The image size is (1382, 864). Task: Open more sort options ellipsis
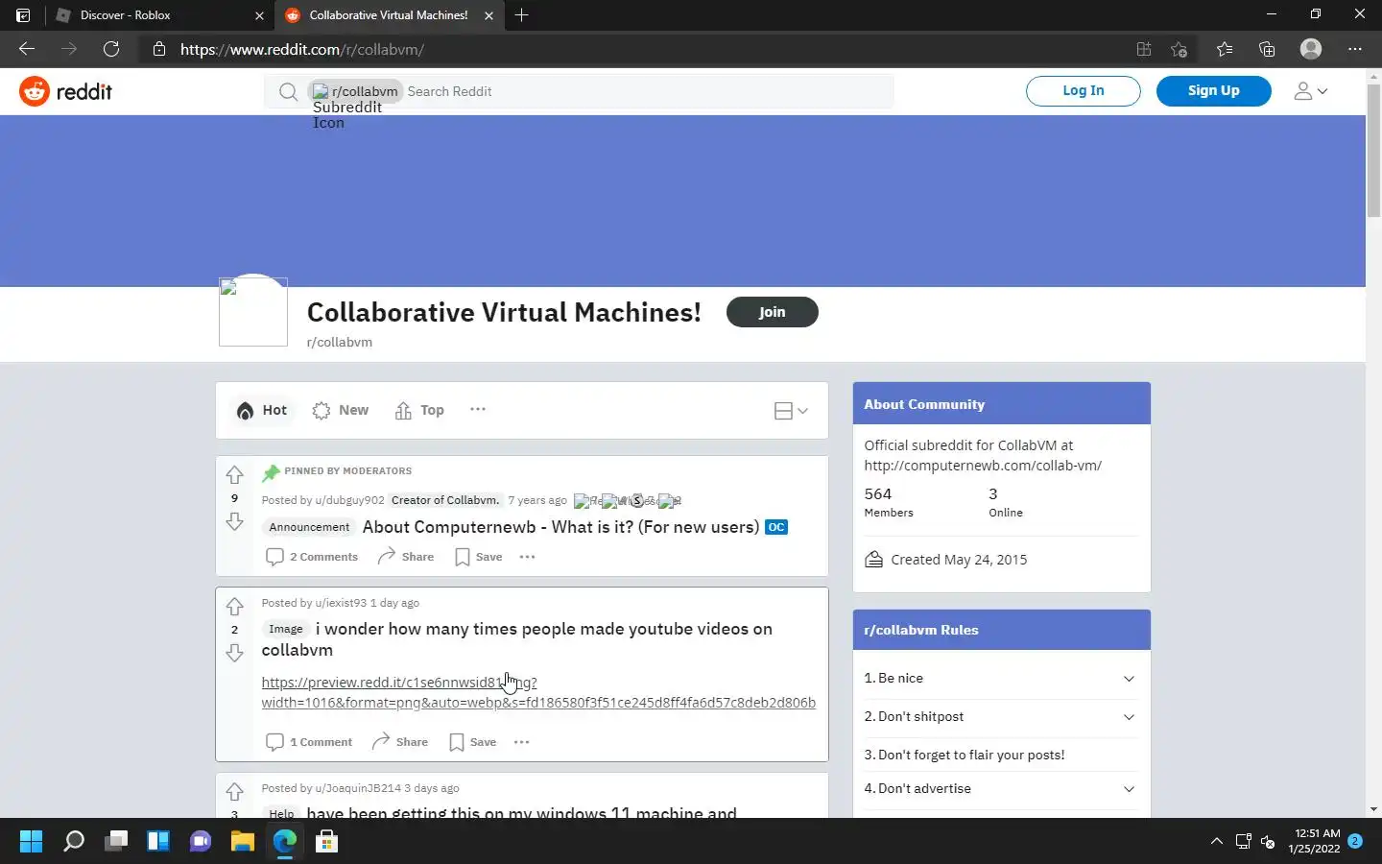point(478,409)
